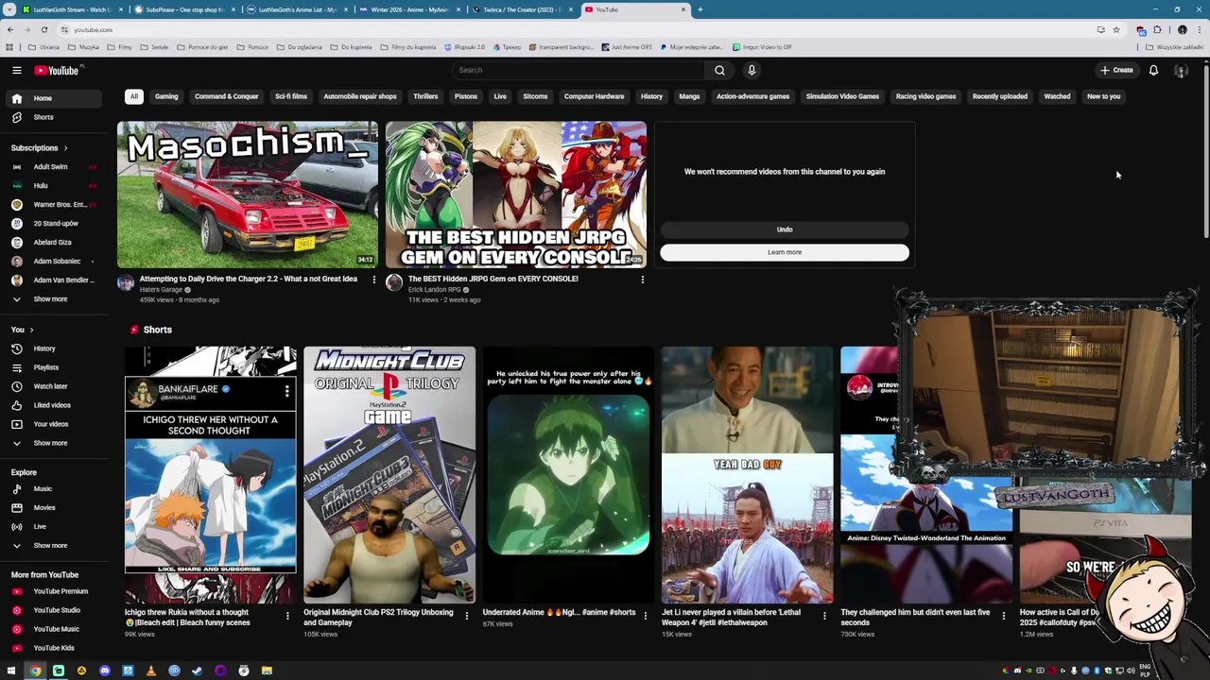Open options menu for Daily Drive Charger video

tap(373, 280)
